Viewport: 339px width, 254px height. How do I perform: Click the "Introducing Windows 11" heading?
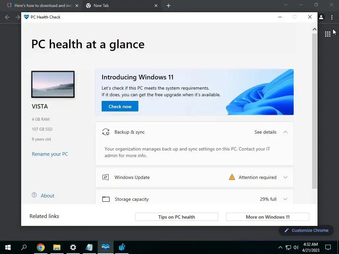(x=137, y=77)
